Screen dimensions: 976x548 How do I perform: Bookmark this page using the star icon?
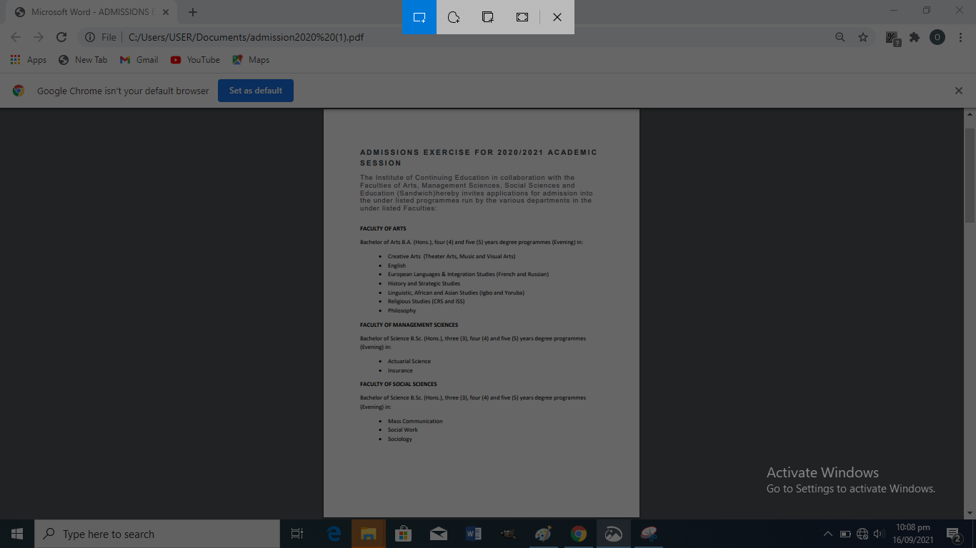click(863, 37)
